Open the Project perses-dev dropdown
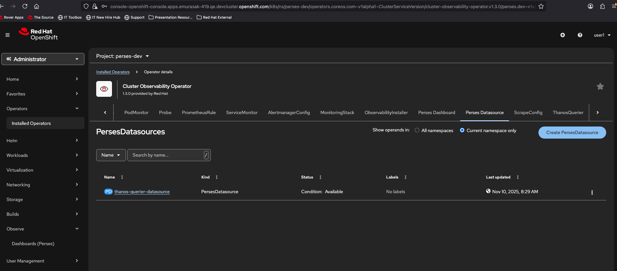Viewport: 617px width, 271px height. 122,56
